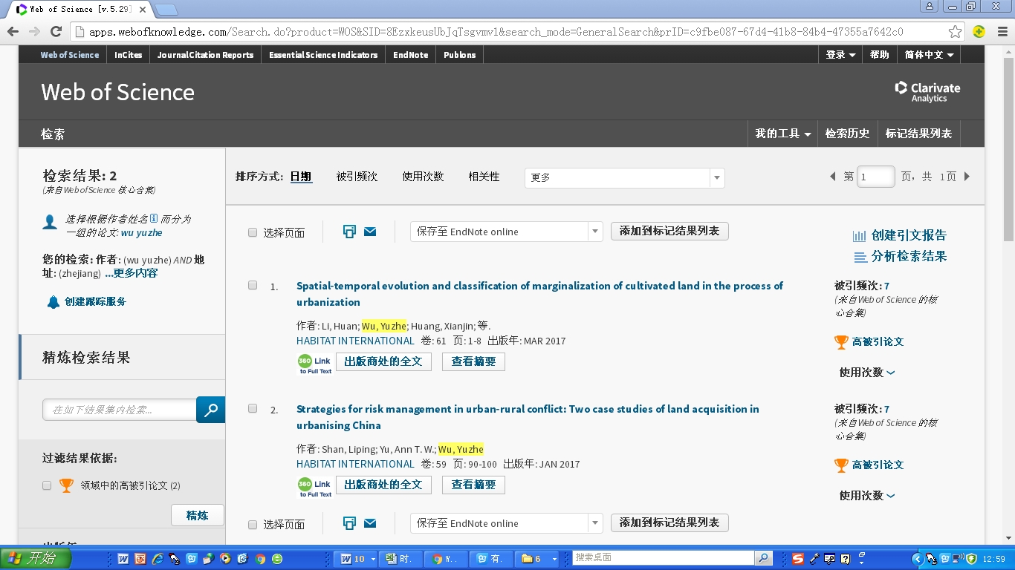Click the Sogou input method tray icon
The width and height of the screenshot is (1015, 570).
click(x=798, y=558)
